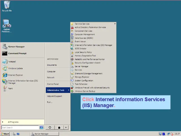The width and height of the screenshot is (181, 136).
Task: Click the Windows Update icon
Action: 5,68
